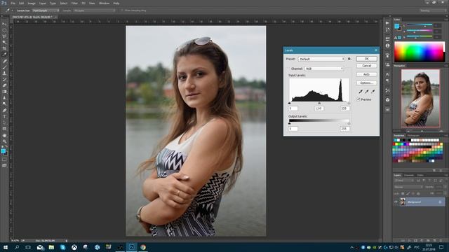Select the Healing Brush tool
This screenshot has height=252, width=449.
pos(4,61)
